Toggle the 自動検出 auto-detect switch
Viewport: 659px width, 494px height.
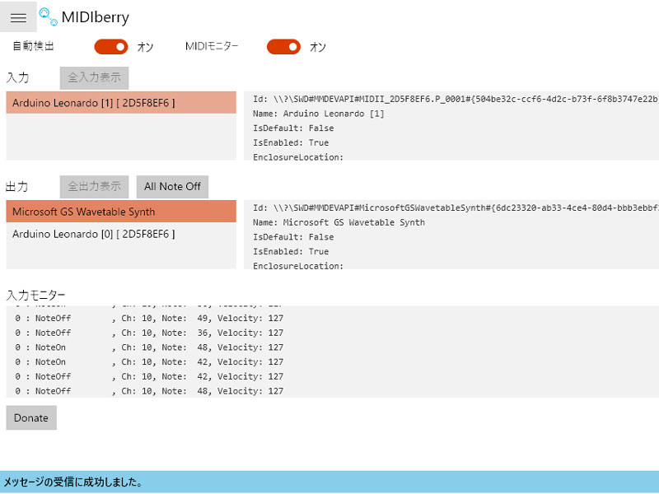[x=111, y=47]
